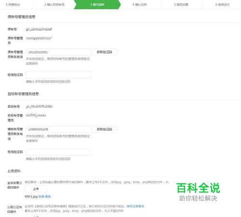Go to step 1 同意协议
The height and width of the screenshot is (217, 241).
point(13,5)
